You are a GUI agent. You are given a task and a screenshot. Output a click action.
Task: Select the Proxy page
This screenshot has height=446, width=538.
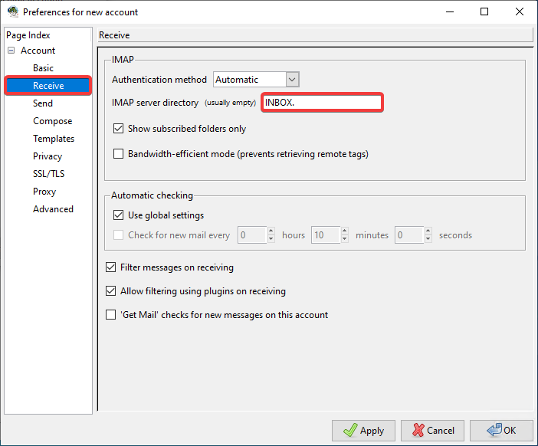tap(44, 192)
